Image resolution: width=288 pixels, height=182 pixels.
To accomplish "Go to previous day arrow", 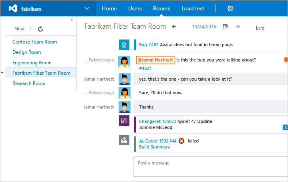I will 174,27.
